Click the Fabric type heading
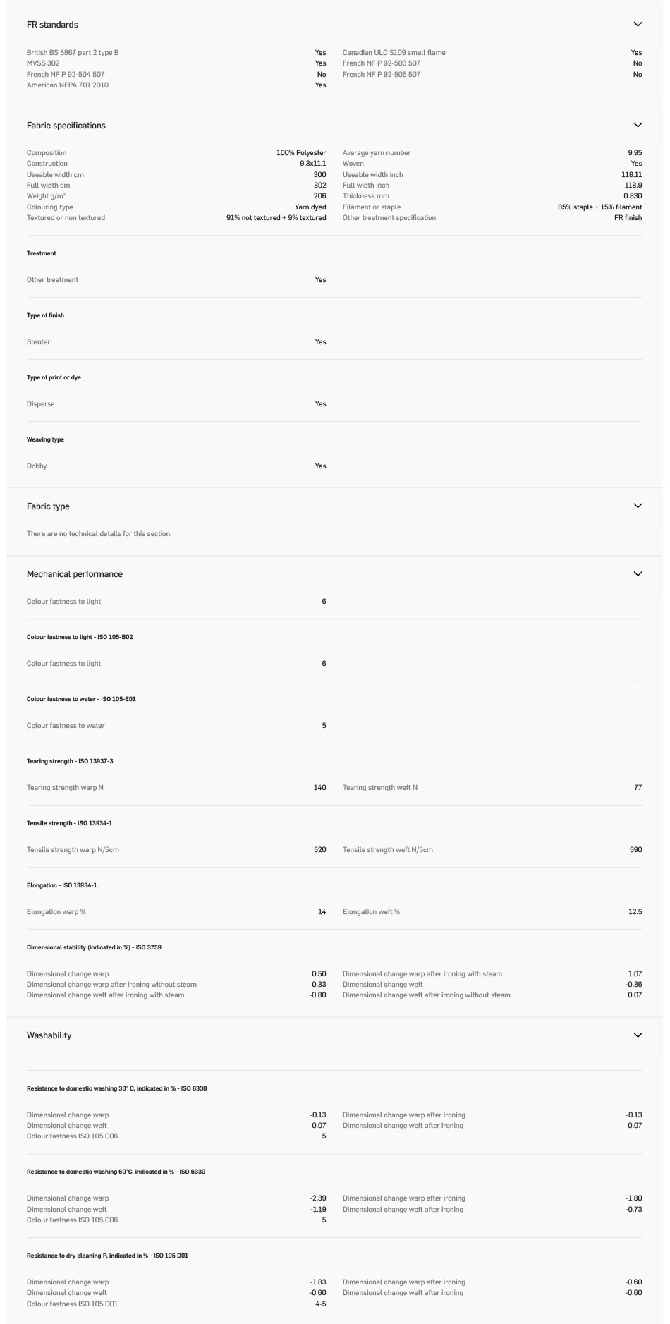The image size is (670, 1324). click(x=48, y=506)
